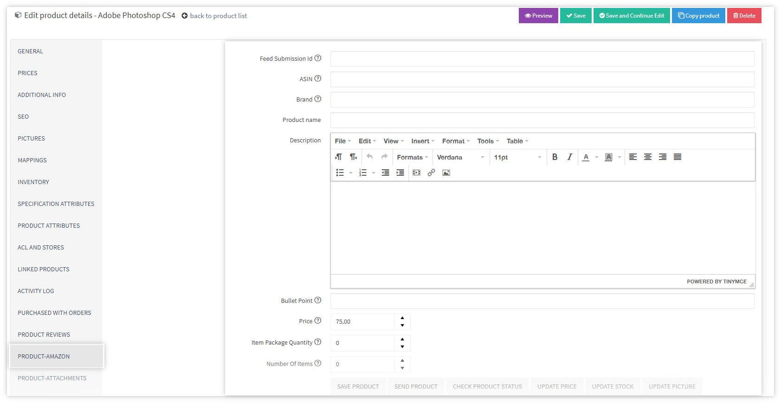Click help icon next to Item Package Quantity

(x=318, y=342)
